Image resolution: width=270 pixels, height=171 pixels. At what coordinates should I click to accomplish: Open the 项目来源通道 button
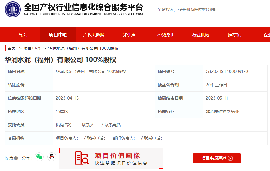(x=217, y=158)
